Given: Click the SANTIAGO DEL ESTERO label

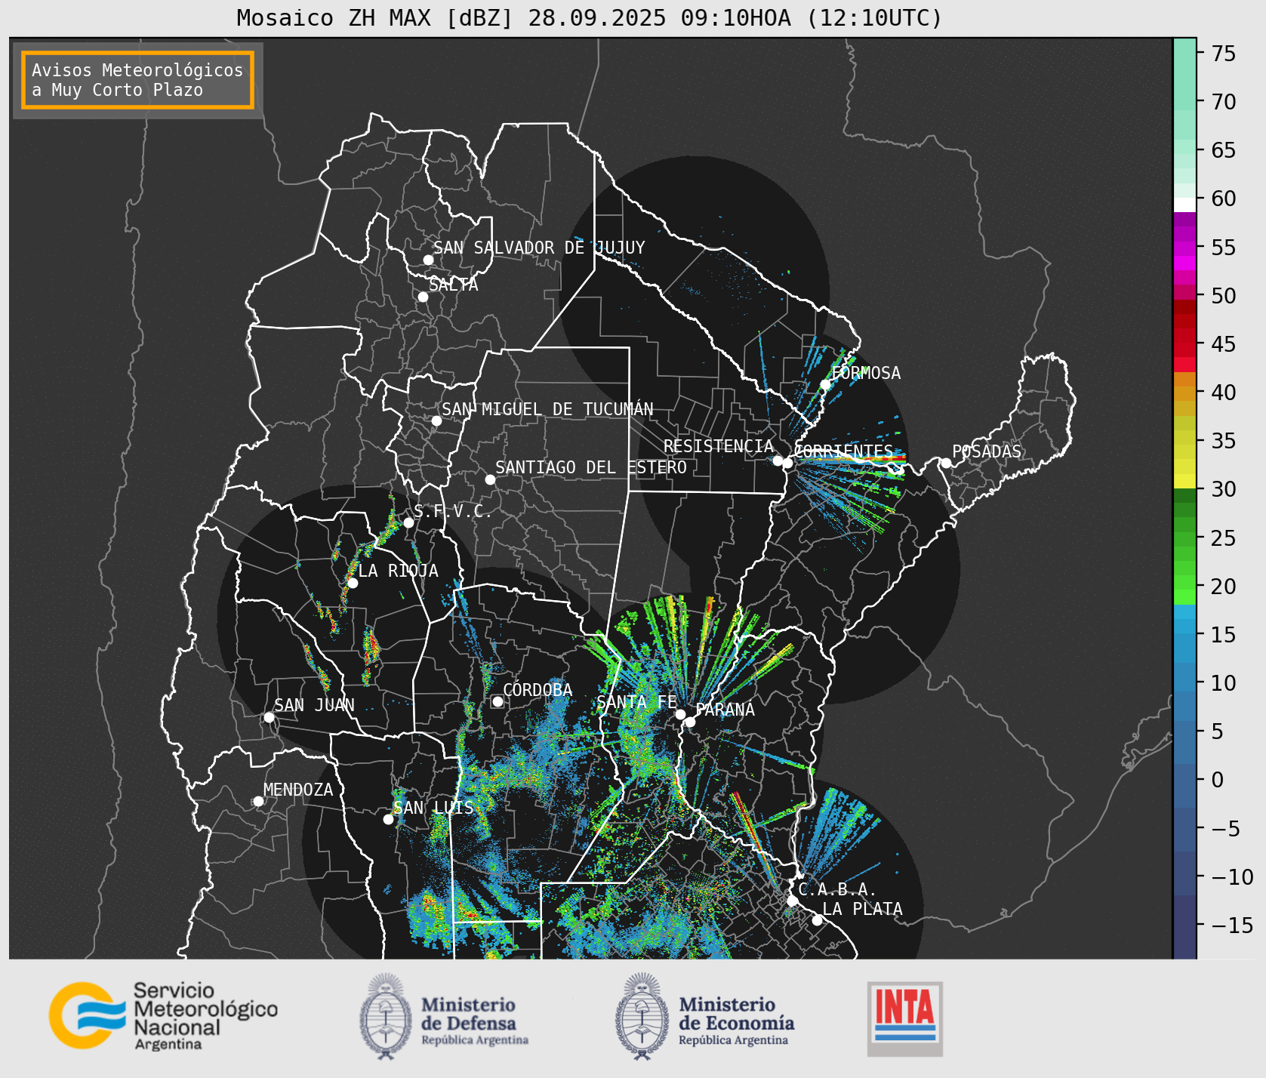Looking at the screenshot, I should point(591,467).
